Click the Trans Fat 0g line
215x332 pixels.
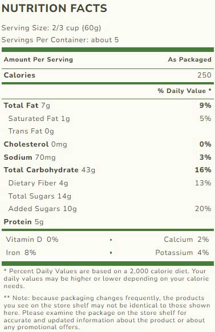click(x=31, y=131)
